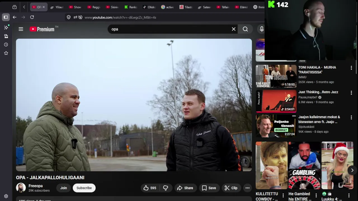Open options for He Gambled short
358x201 pixels.
[316, 195]
